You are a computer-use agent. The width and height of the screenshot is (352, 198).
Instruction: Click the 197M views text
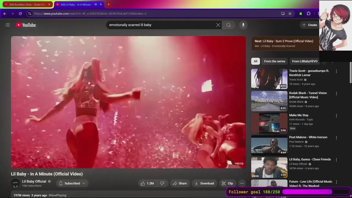coord(22,195)
